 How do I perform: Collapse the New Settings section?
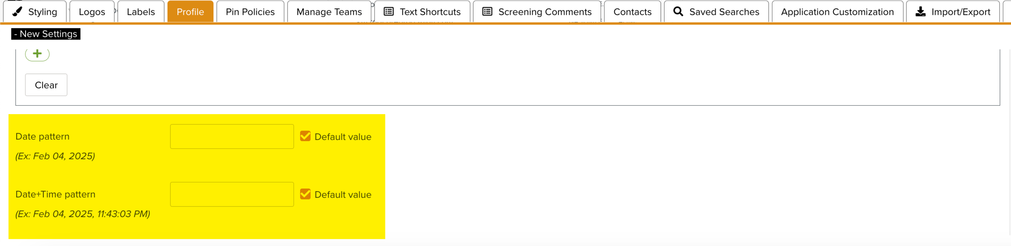point(46,34)
